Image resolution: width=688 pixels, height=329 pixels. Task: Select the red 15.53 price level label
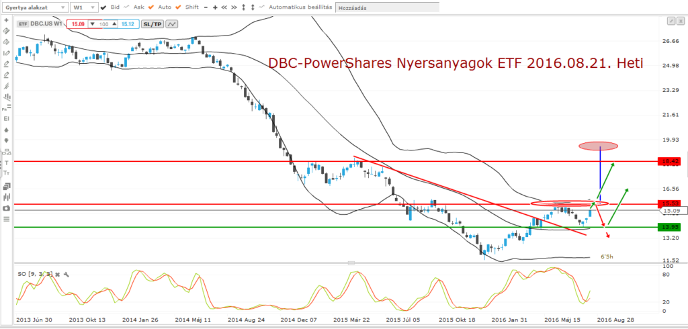(x=670, y=203)
